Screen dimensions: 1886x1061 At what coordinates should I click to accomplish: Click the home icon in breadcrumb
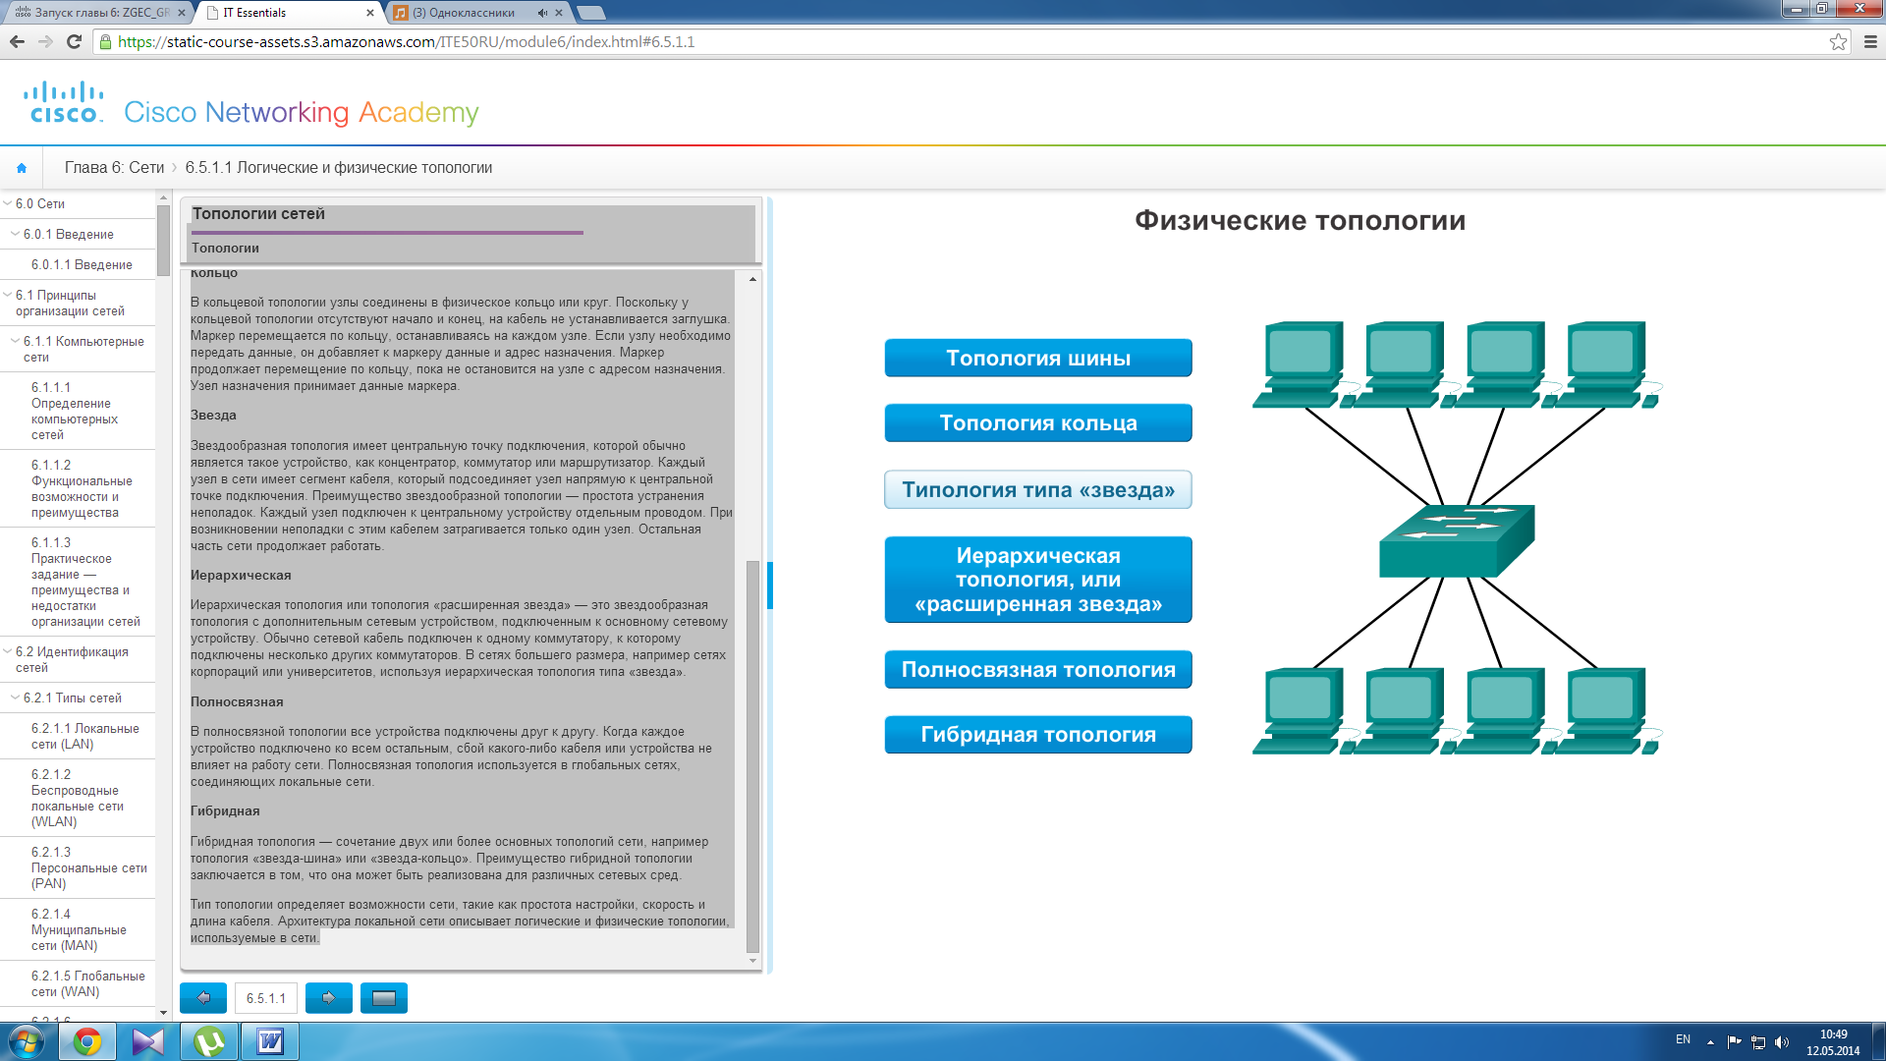tap(22, 168)
